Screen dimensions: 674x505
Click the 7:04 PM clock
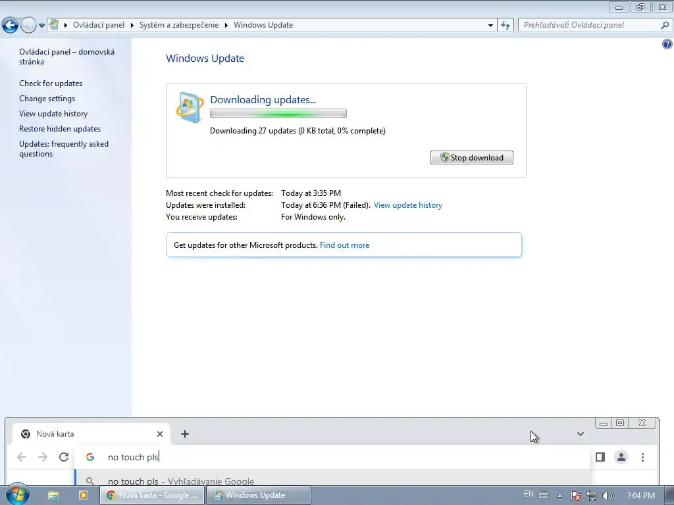(x=640, y=496)
